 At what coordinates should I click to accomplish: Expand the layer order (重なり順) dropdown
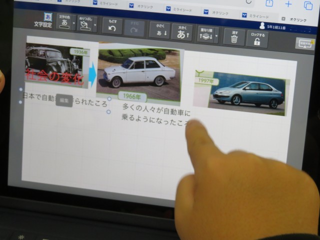(207, 34)
